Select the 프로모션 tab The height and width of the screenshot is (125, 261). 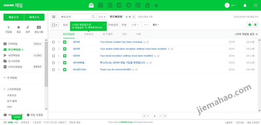88,34
